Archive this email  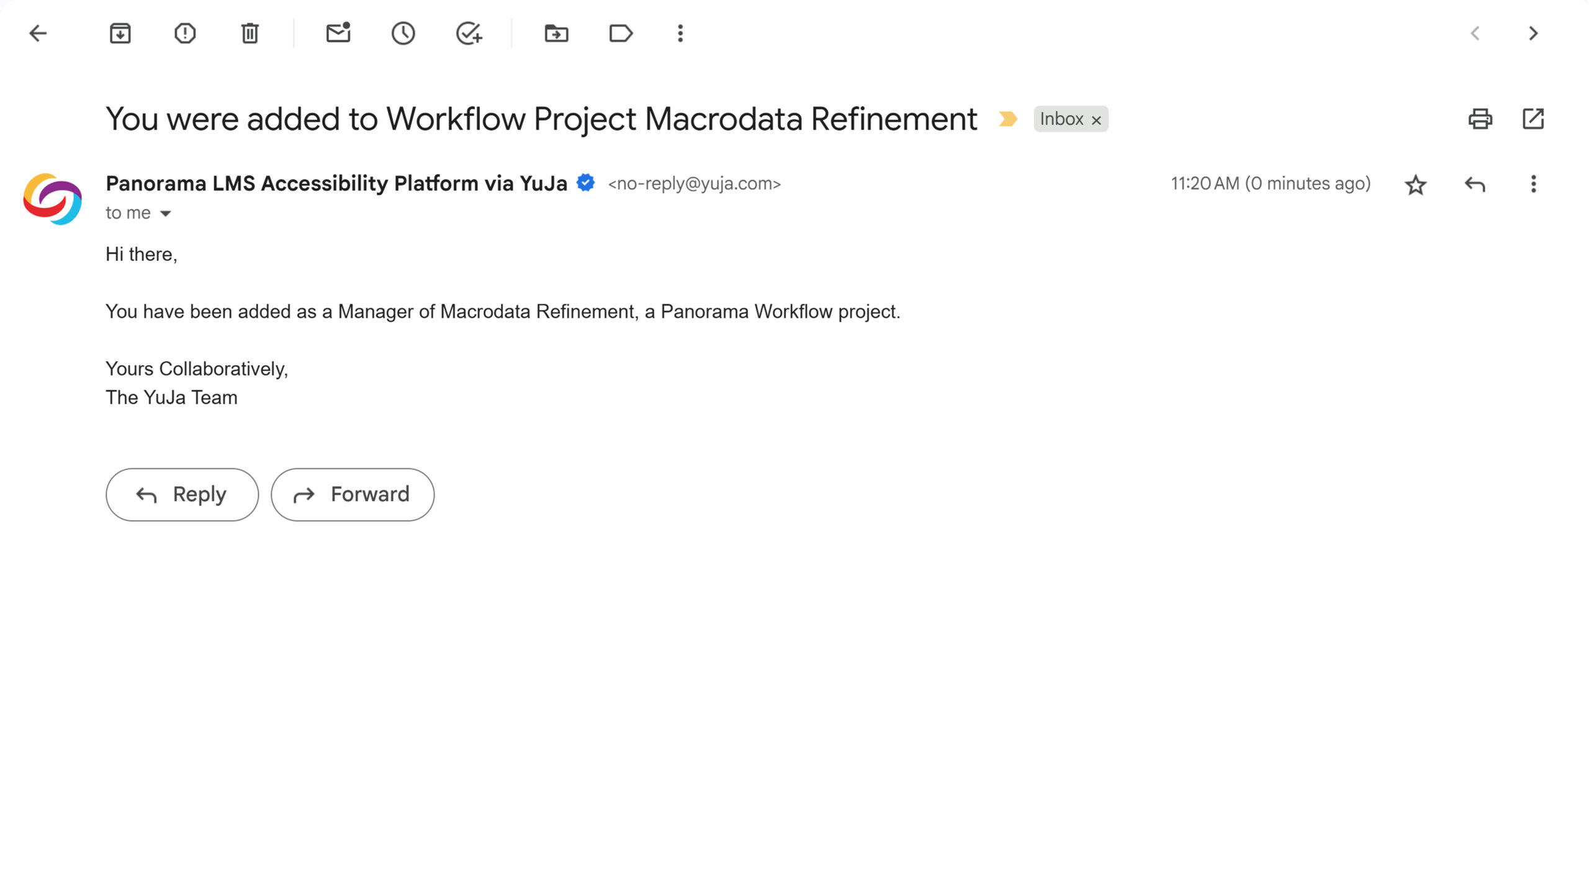[120, 34]
